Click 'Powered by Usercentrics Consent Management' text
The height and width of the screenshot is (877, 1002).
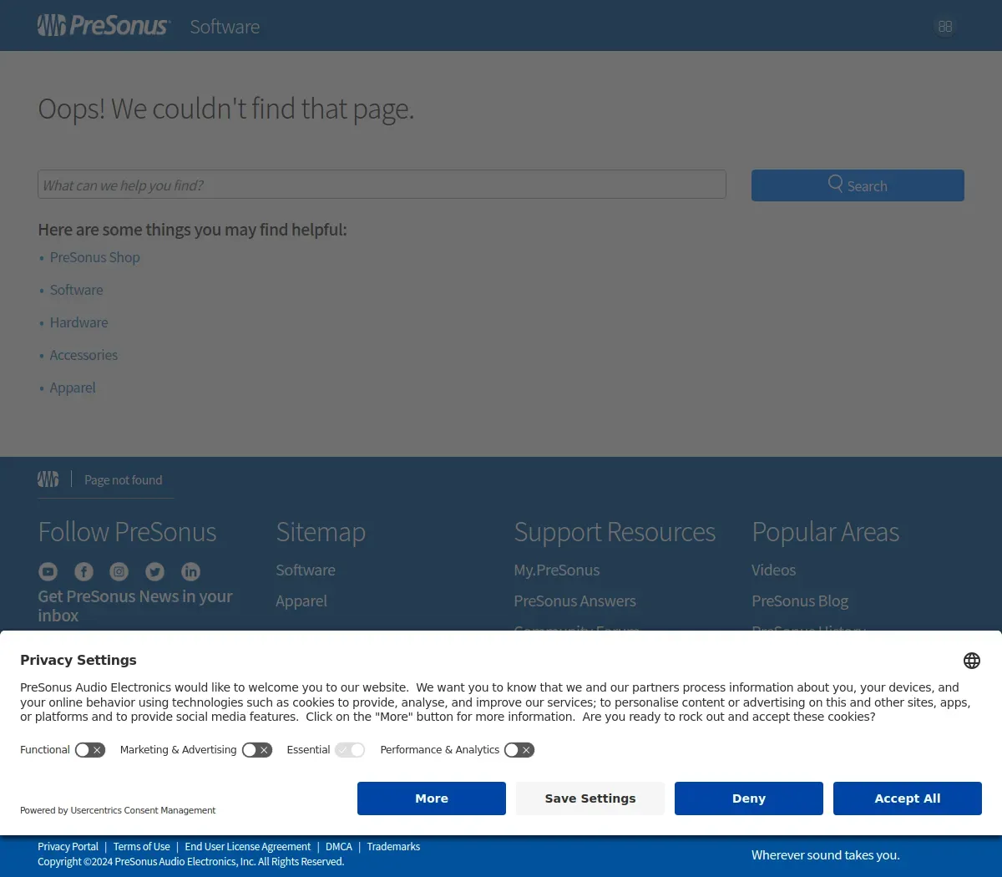pyautogui.click(x=118, y=810)
